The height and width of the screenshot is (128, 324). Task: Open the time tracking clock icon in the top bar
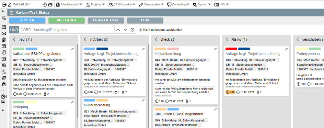point(45,4)
